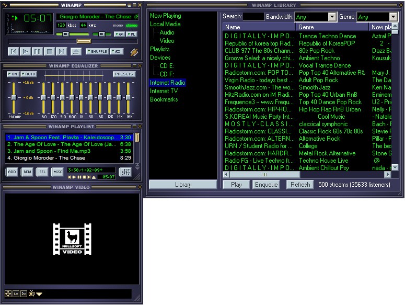Pause playback in main window

(x=37, y=51)
